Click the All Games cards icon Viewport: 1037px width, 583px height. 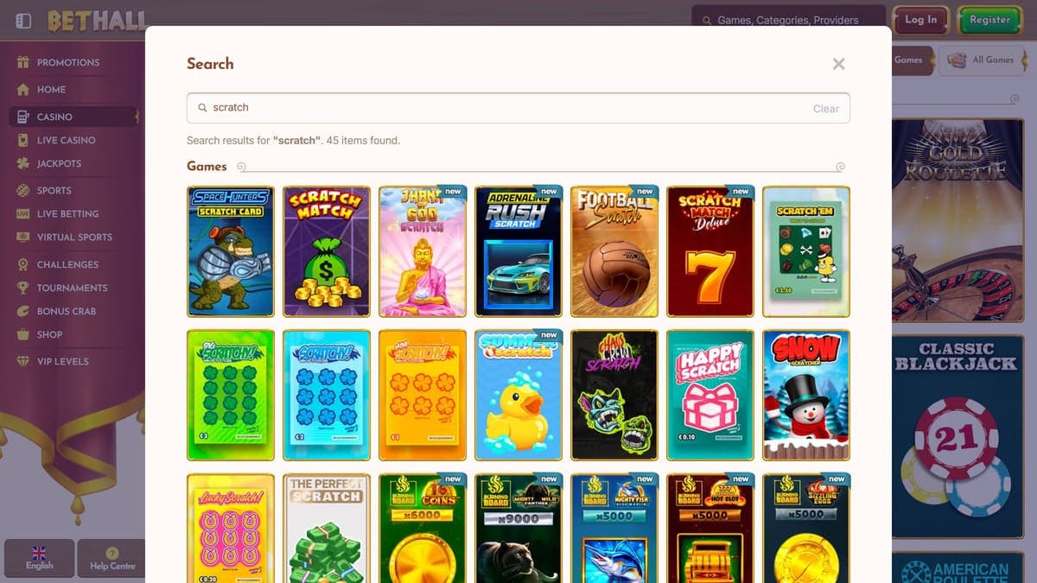[x=957, y=60]
